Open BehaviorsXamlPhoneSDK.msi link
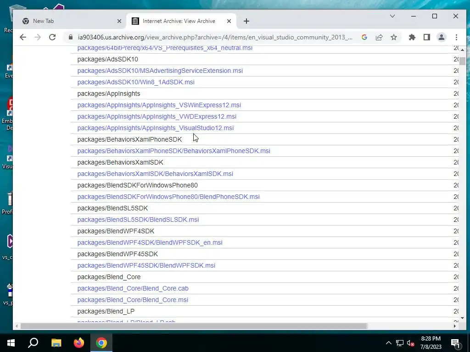Image resolution: width=470 pixels, height=352 pixels. click(x=173, y=151)
